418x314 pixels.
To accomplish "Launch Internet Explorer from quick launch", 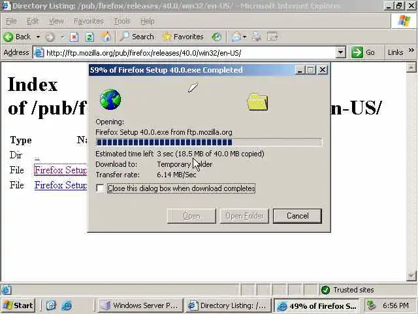I will click(67, 305).
